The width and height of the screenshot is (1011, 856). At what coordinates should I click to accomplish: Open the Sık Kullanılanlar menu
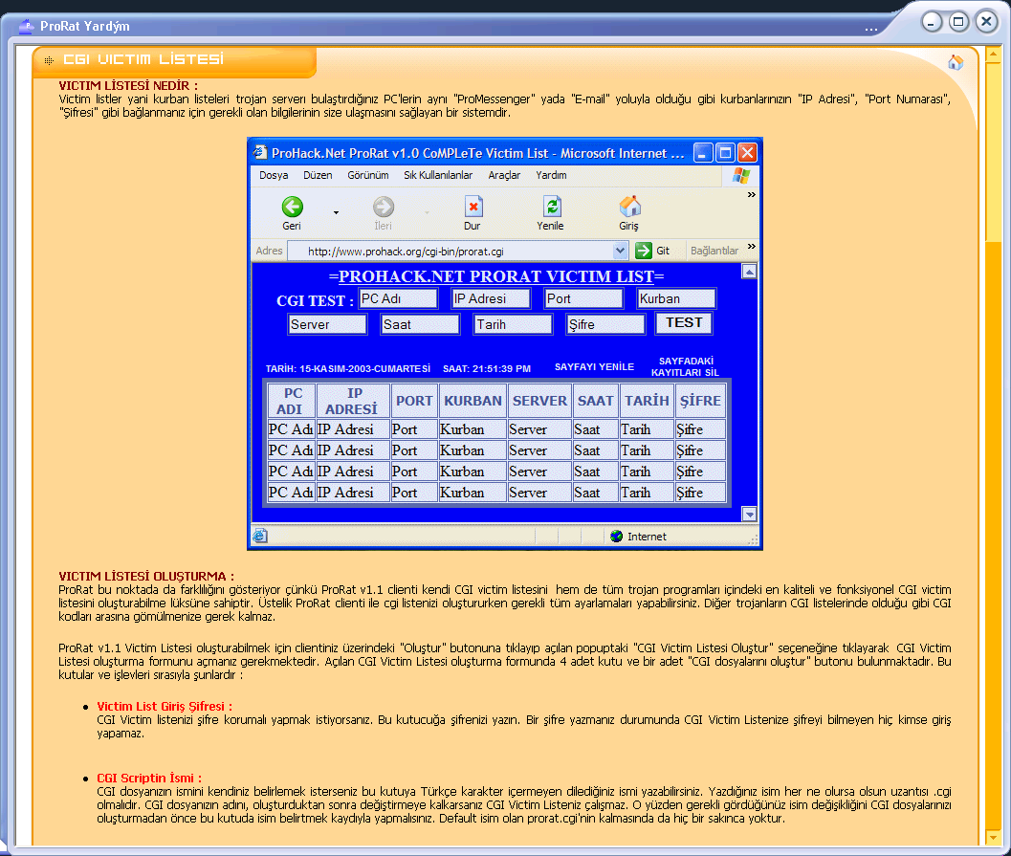(x=438, y=176)
